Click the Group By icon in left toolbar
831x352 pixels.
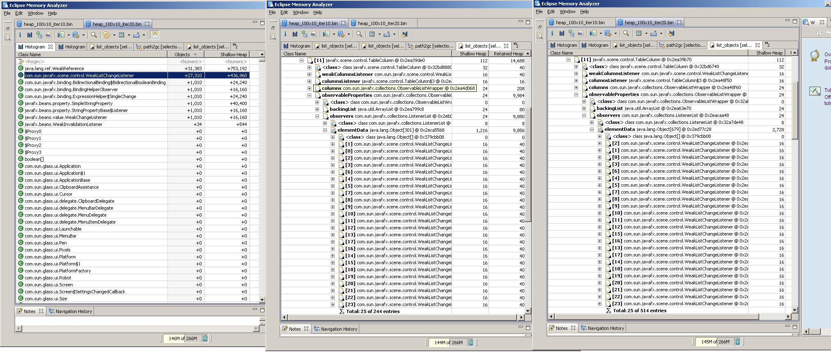(x=107, y=35)
